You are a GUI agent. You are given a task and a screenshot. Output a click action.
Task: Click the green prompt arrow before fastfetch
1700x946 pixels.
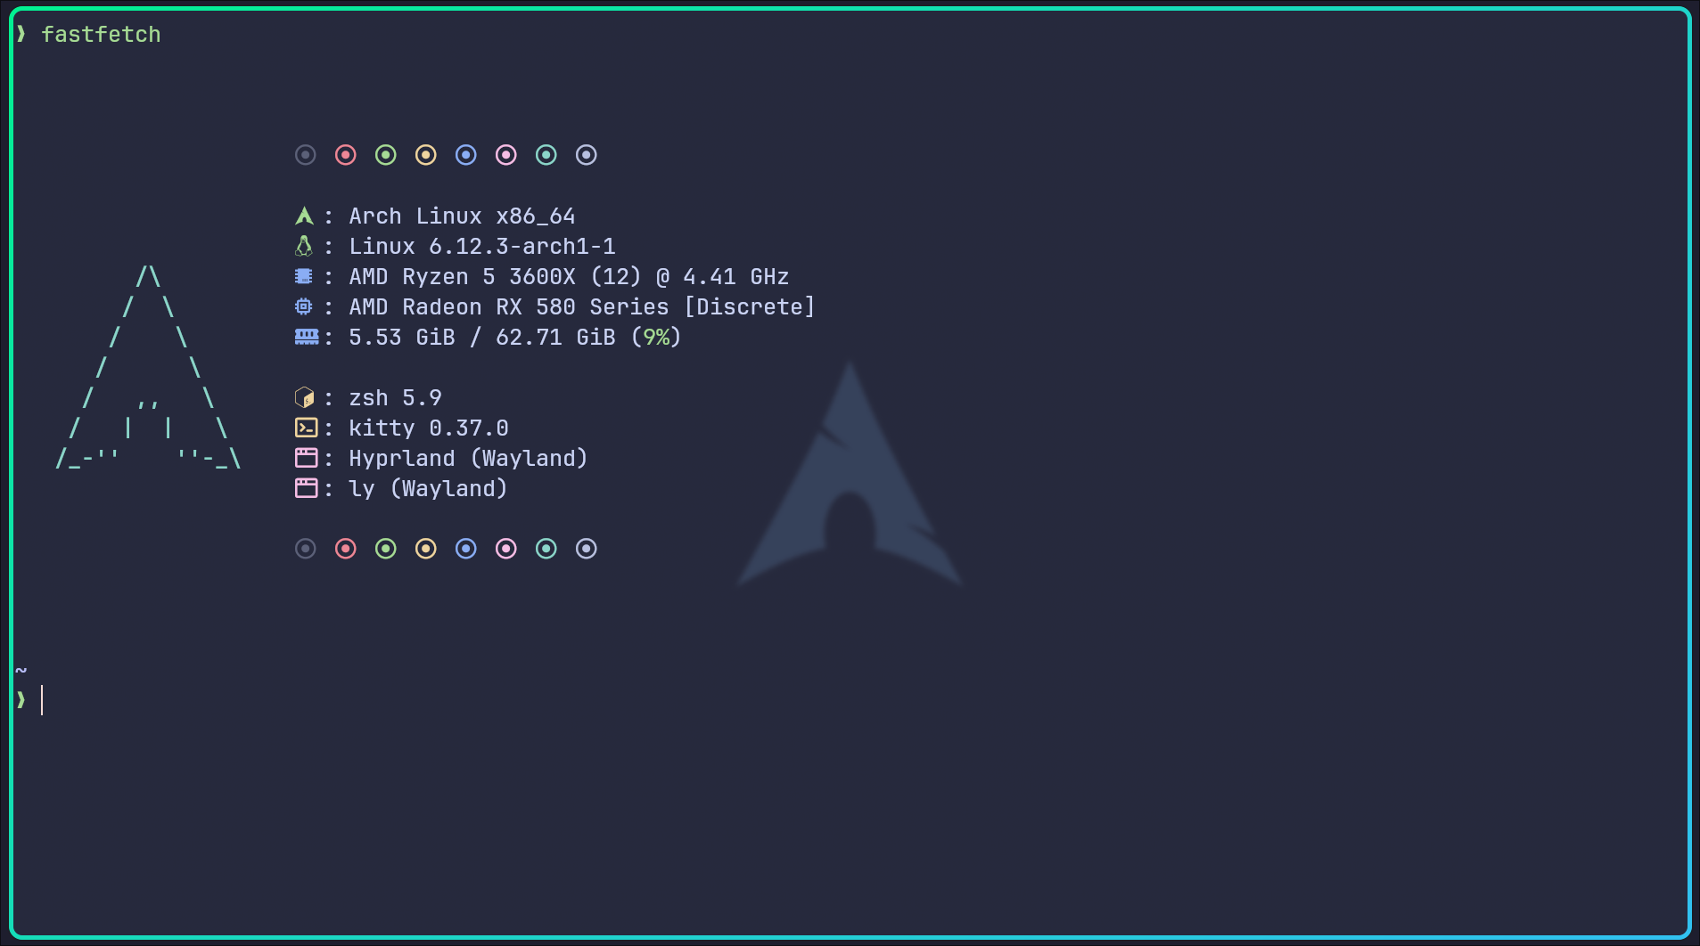pos(21,34)
